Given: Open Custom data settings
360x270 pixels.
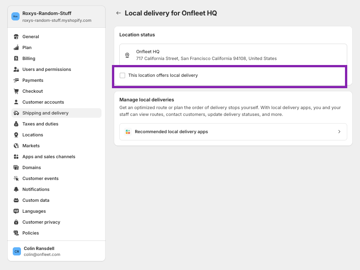Looking at the screenshot, I should click(x=56, y=200).
